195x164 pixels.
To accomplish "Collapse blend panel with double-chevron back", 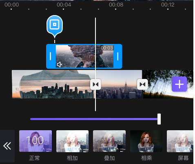I will click(7, 146).
